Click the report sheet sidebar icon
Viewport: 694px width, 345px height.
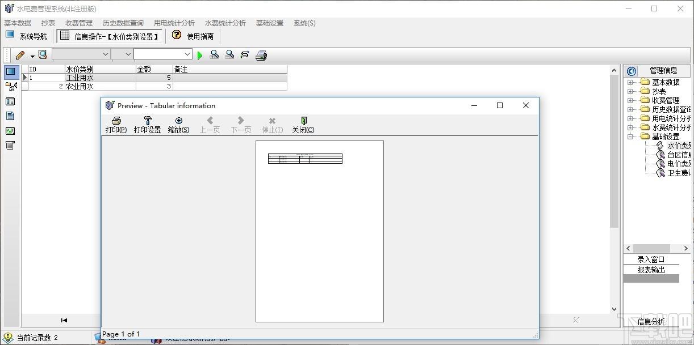[10, 146]
